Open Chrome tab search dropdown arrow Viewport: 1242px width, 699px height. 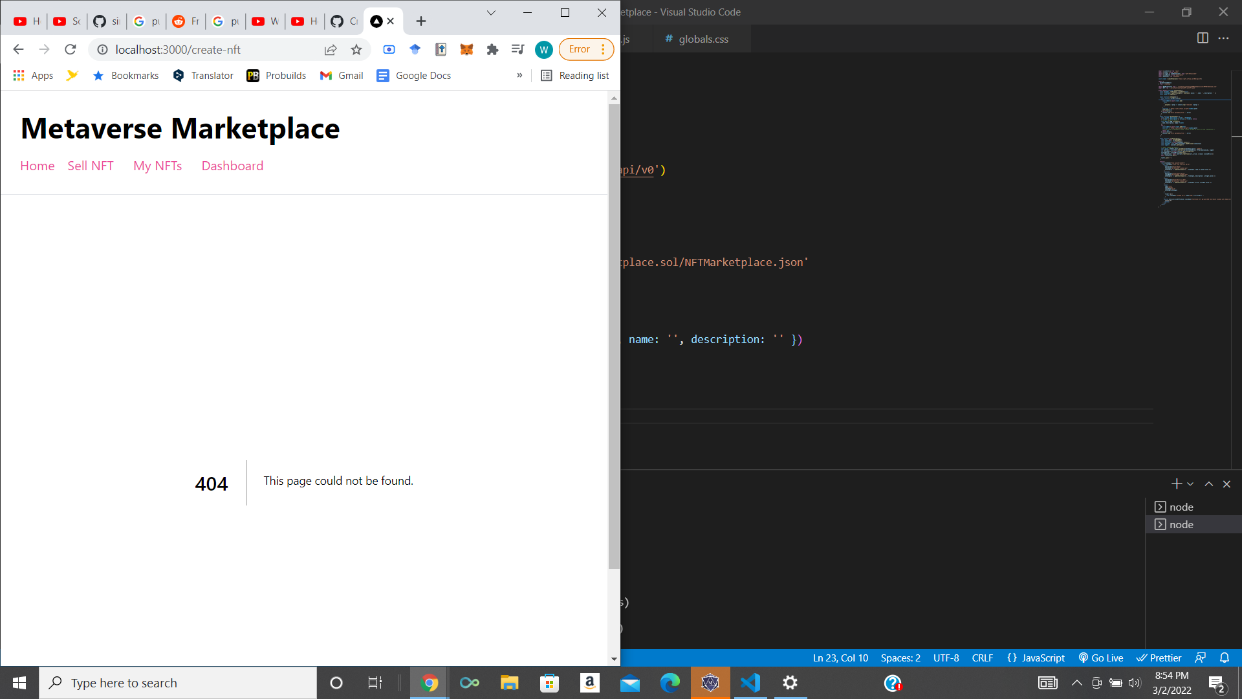(x=491, y=13)
